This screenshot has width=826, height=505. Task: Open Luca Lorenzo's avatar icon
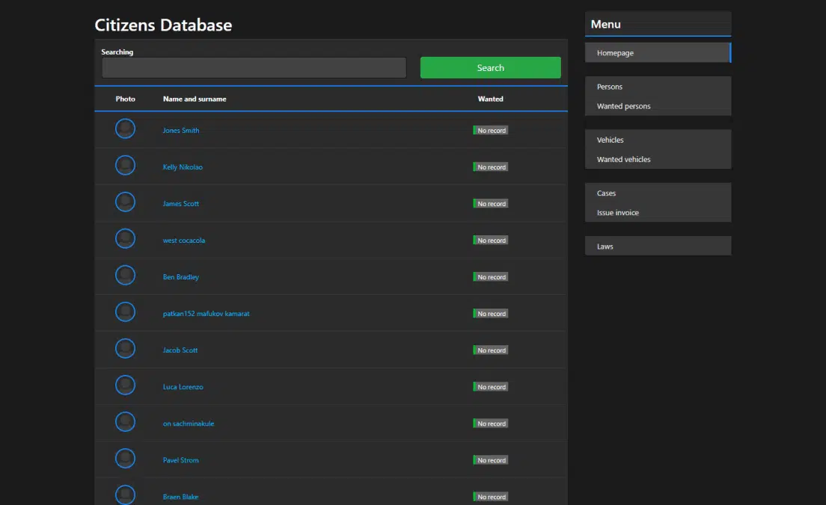pyautogui.click(x=126, y=385)
